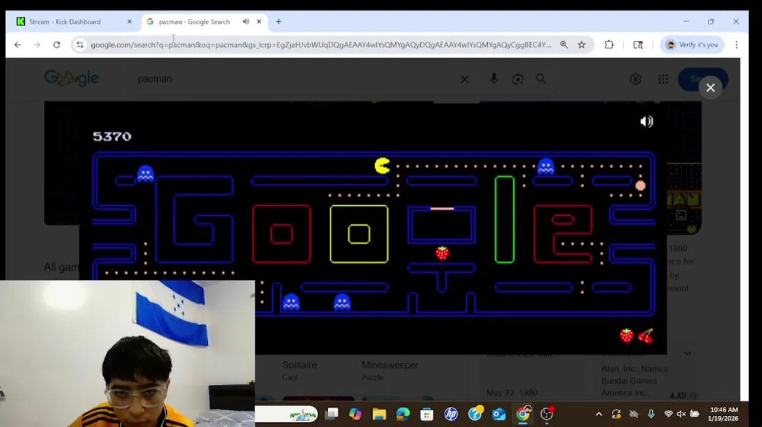The width and height of the screenshot is (762, 427).
Task: Open Microsoft Store from the taskbar
Action: click(427, 414)
